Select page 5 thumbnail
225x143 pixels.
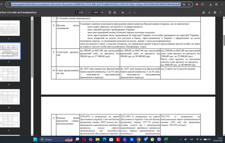coord(10,120)
